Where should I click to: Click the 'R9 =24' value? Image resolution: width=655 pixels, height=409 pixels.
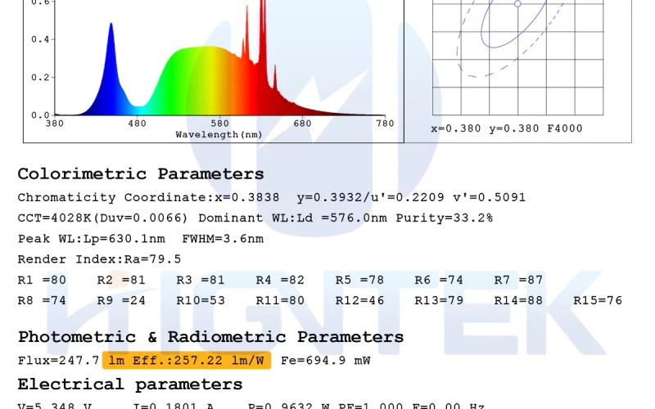[121, 300]
